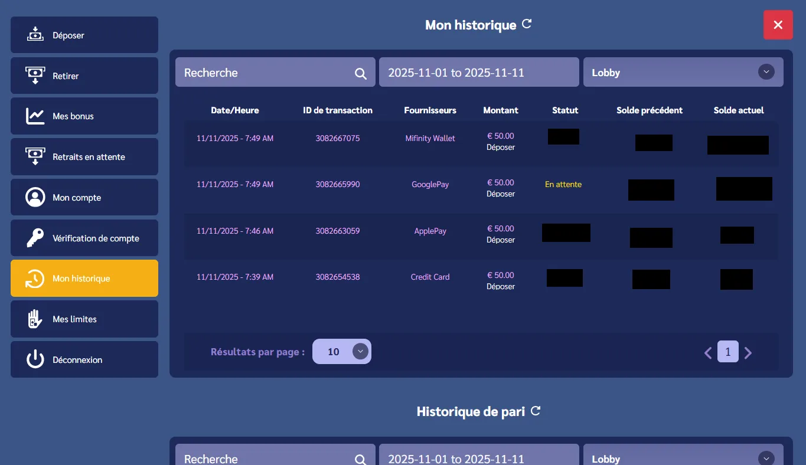
Task: Click the En attente status
Action: (x=563, y=184)
